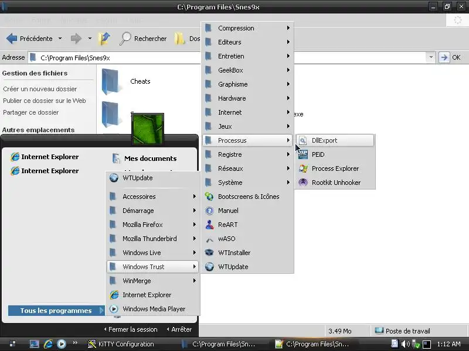Open the Manuel help entry
The height and width of the screenshot is (351, 469).
click(x=247, y=211)
